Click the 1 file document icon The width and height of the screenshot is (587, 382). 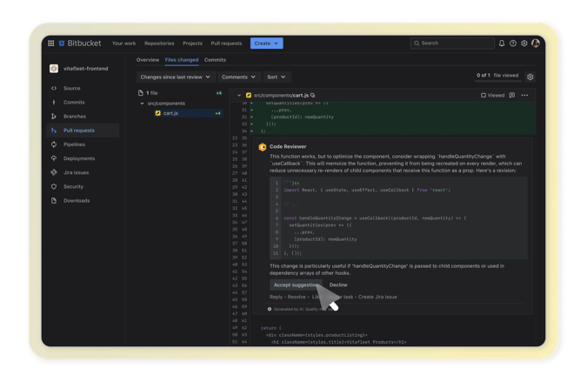141,93
